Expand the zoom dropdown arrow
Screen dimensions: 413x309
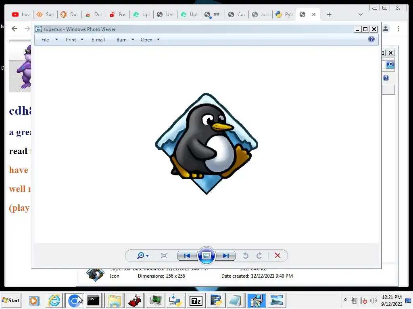click(147, 256)
